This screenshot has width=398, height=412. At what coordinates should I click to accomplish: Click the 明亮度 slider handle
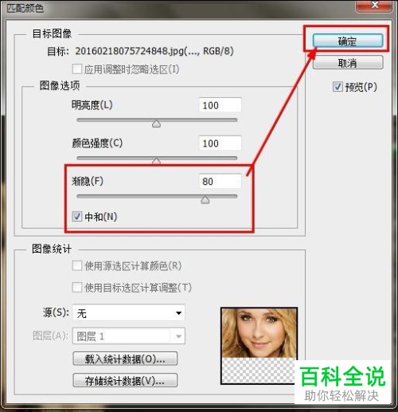pyautogui.click(x=156, y=124)
